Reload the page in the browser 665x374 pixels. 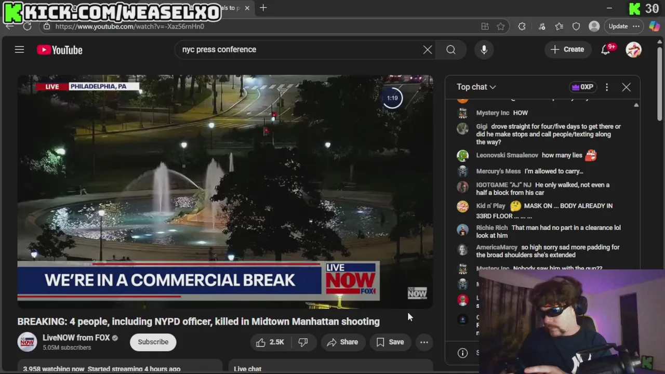[x=27, y=26]
